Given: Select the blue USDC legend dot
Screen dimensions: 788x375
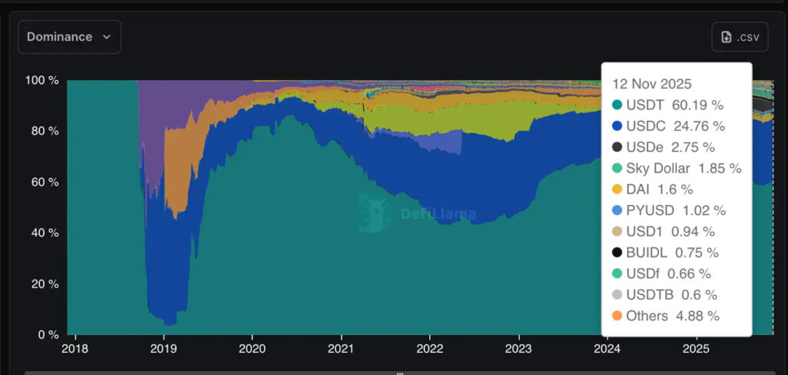Looking at the screenshot, I should [x=617, y=126].
